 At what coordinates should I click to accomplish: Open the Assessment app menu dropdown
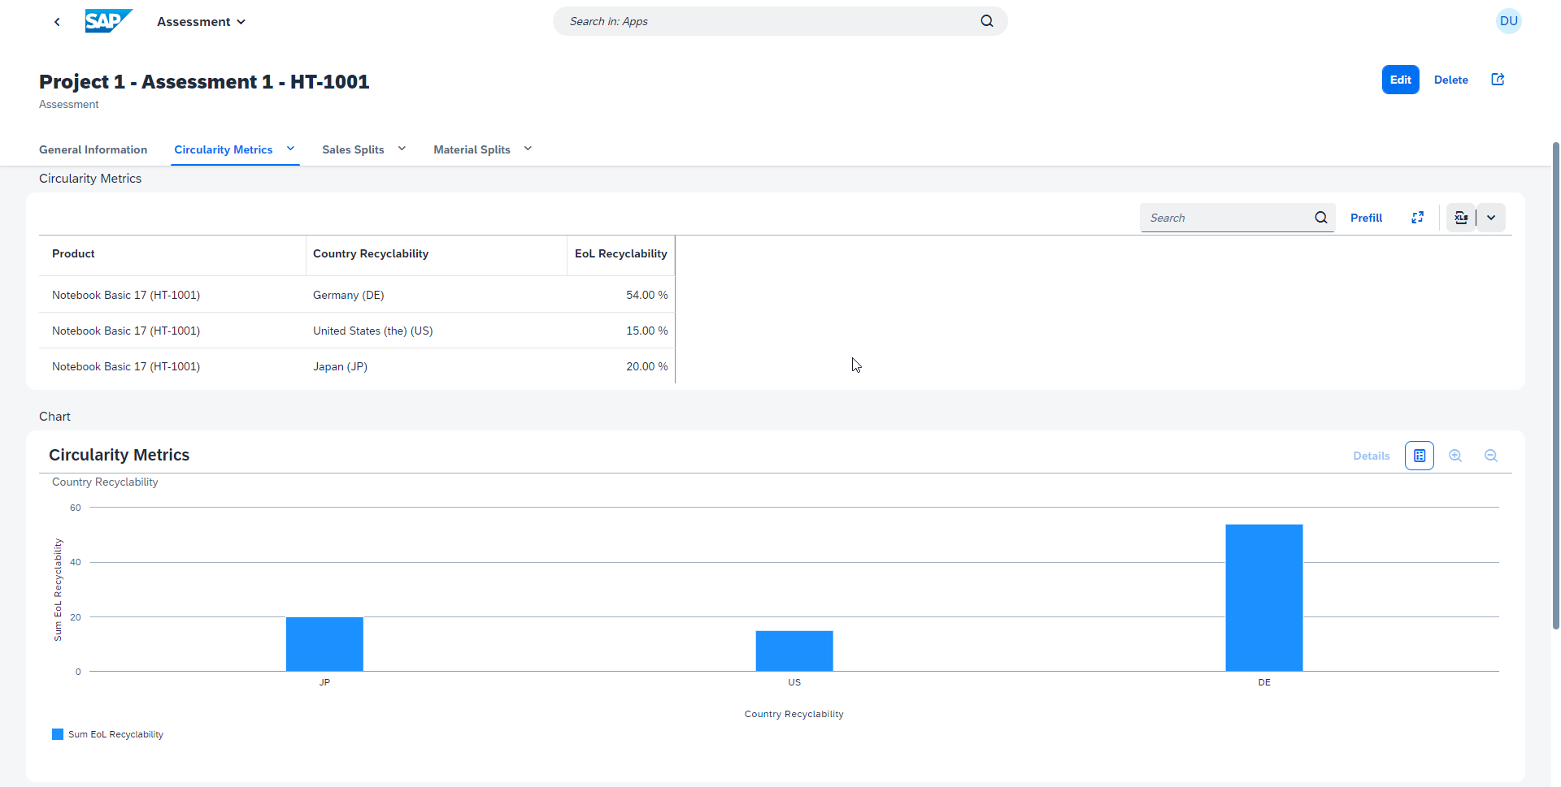pos(201,22)
